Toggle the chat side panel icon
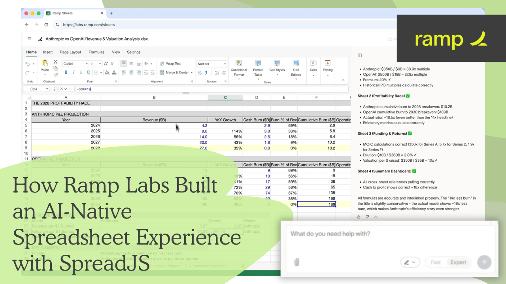This screenshot has width=506, height=284. 360,55
